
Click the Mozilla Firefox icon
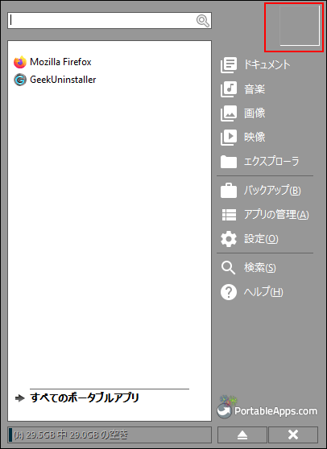(20, 62)
